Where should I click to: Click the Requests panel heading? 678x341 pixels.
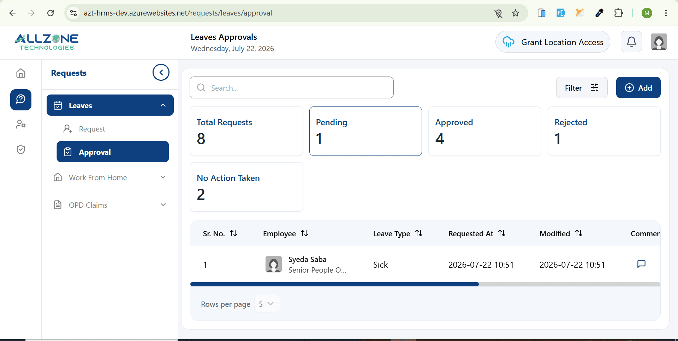coord(69,73)
